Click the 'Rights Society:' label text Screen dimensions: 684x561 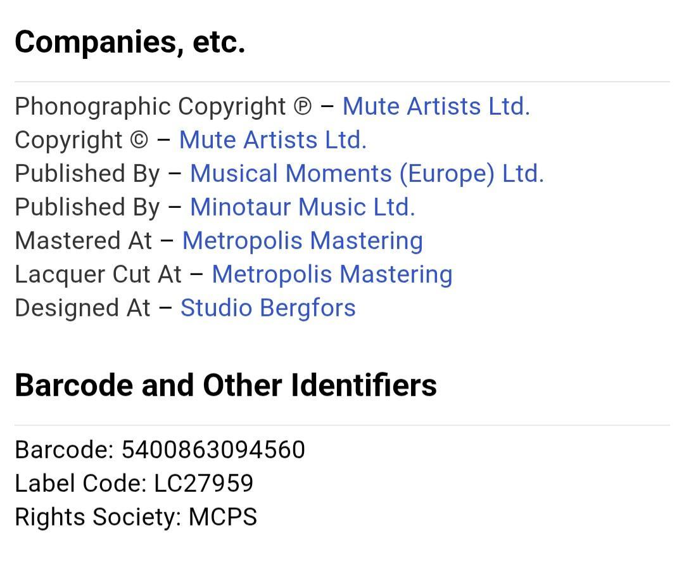(x=98, y=517)
